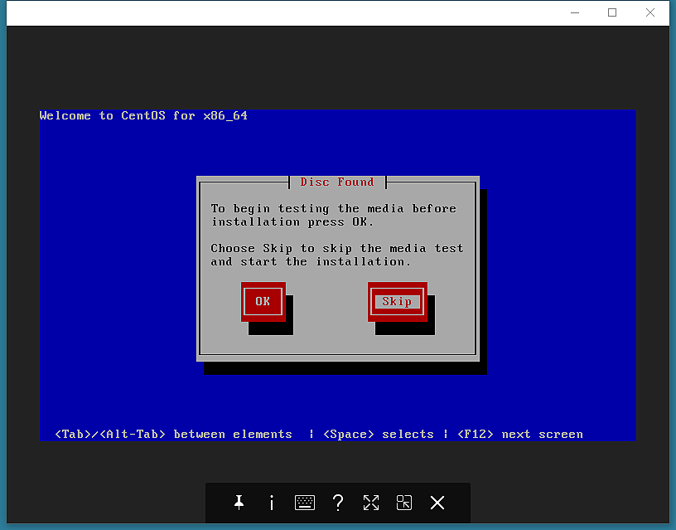Click the "<Space> selects" hint text
Screen dimensions: 676x530
click(x=379, y=435)
